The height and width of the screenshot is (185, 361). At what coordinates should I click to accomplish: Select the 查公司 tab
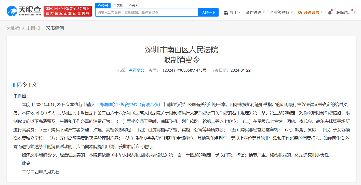click(x=103, y=5)
